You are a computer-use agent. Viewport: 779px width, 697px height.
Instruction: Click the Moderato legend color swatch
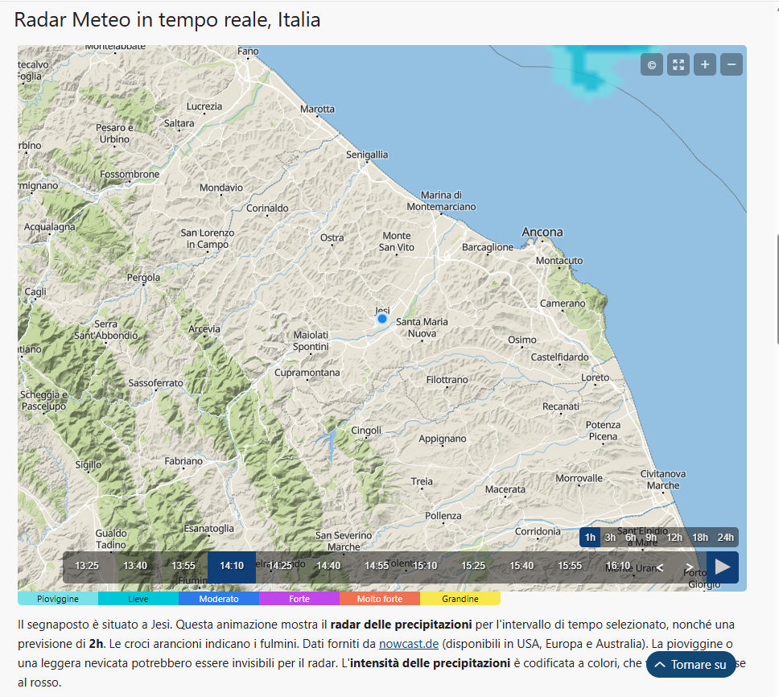(x=219, y=599)
